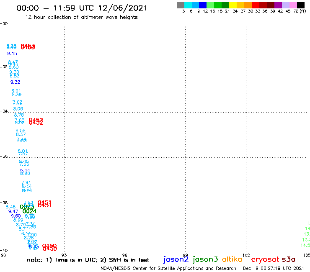The image size is (310, 272).
Task: Click the purple swatch in the color scale
Action: click(x=278, y=5)
